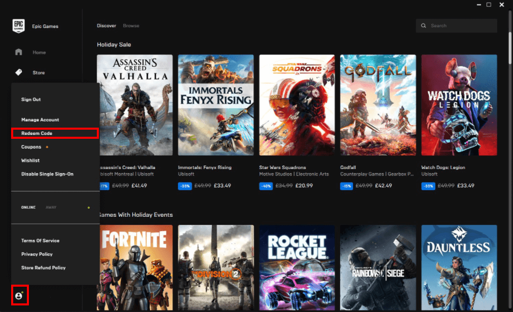This screenshot has height=312, width=513.
Task: Maximize the launcher window
Action: coord(489,5)
